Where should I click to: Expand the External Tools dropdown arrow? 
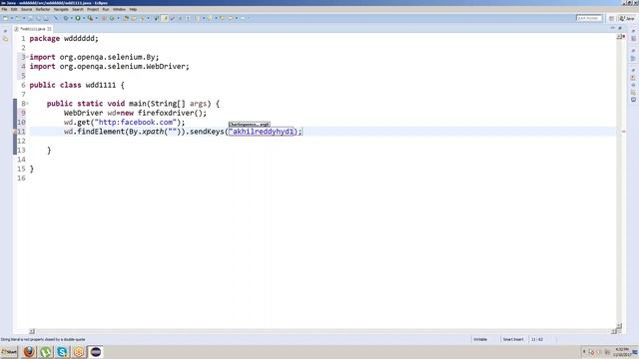tap(96, 18)
